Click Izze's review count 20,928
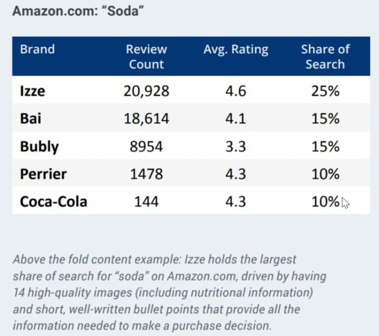379x336 pixels. [x=146, y=91]
